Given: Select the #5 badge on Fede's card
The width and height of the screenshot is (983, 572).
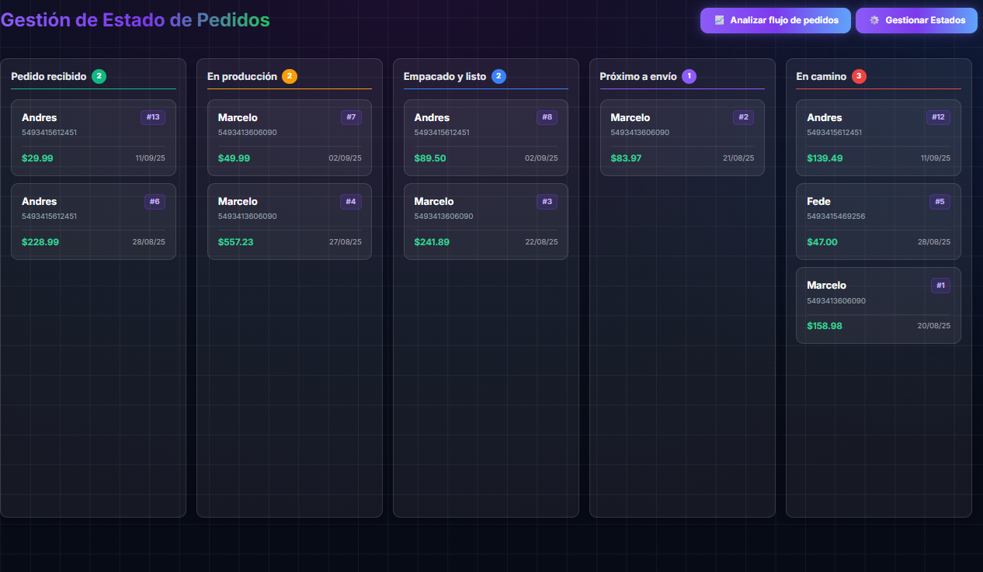Looking at the screenshot, I should coord(940,201).
